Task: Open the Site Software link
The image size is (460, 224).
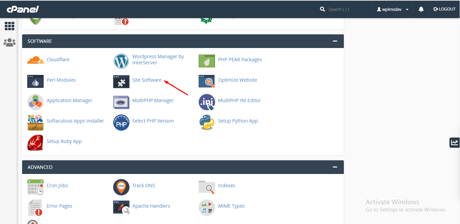Action: click(x=147, y=80)
